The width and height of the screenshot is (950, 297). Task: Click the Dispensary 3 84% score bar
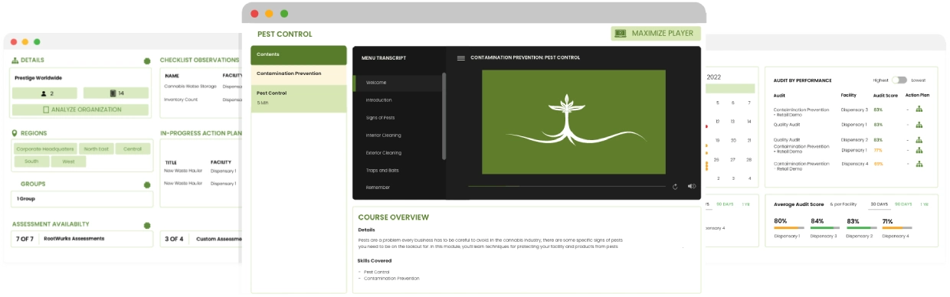pyautogui.click(x=826, y=228)
